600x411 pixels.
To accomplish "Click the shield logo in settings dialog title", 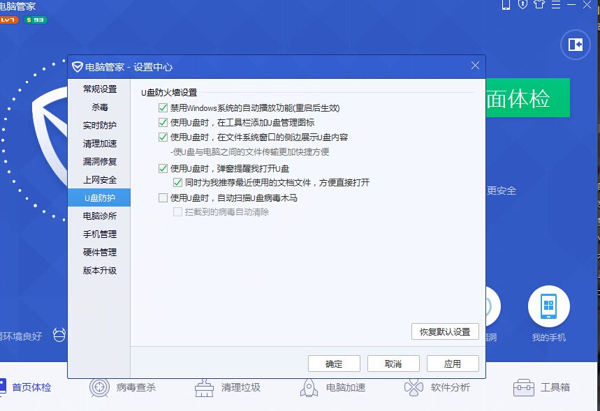I will (78, 67).
